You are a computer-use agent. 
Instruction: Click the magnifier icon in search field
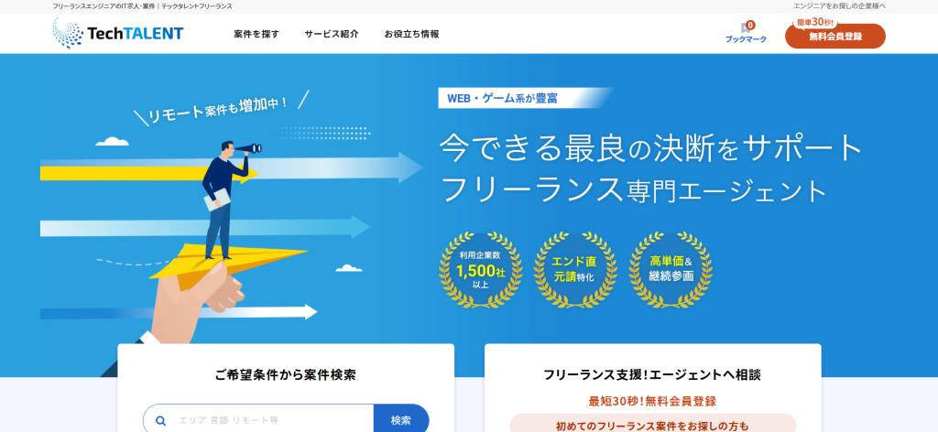coord(161,420)
